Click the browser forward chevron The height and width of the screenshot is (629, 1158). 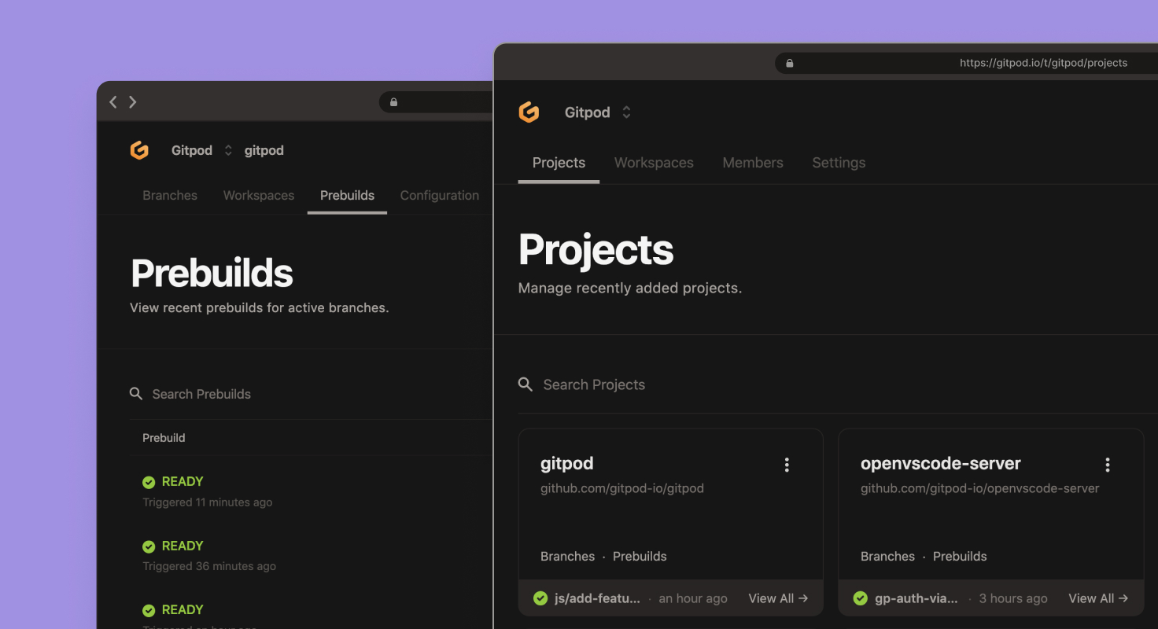pos(133,101)
